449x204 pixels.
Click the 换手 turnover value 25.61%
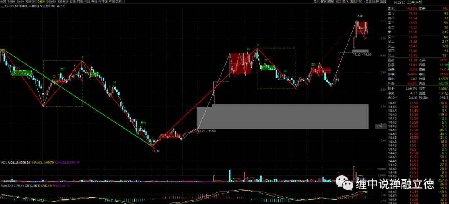click(411, 88)
